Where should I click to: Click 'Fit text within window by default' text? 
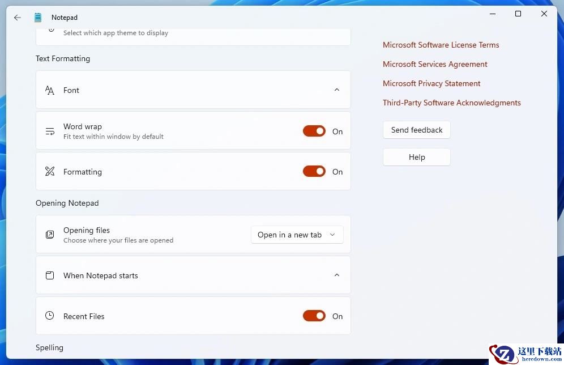(113, 137)
